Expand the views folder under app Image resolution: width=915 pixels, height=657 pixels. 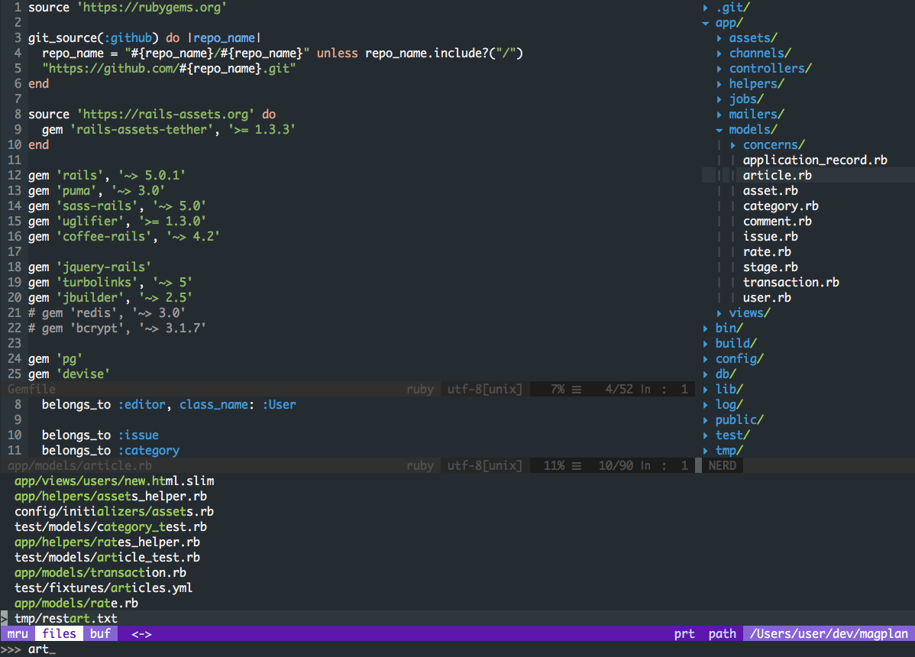719,313
